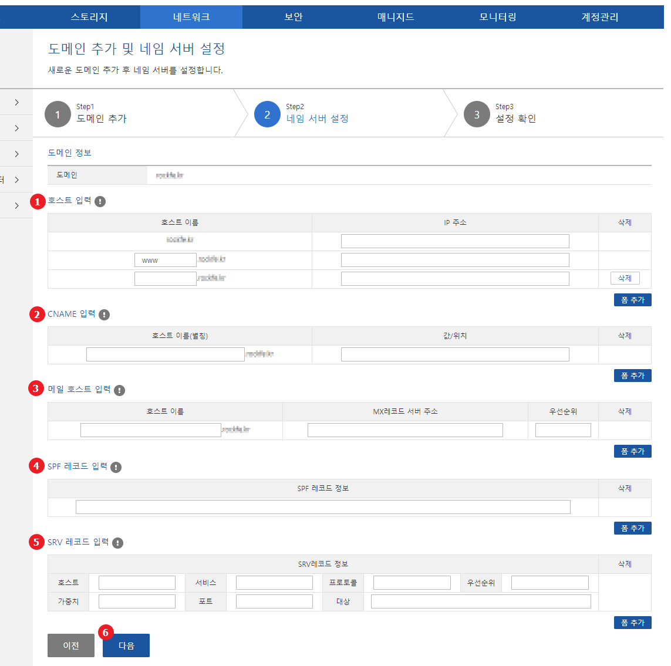Click the info icon next to 메일 호스트 입력

coord(119,390)
